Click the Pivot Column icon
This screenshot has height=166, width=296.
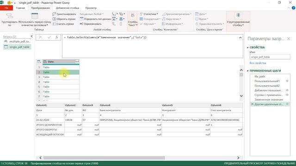(x=114, y=24)
